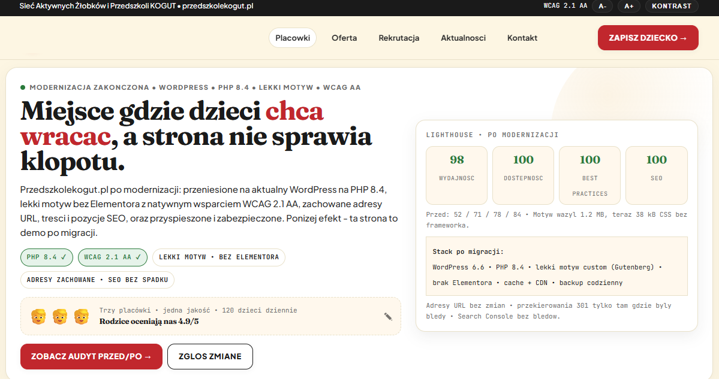Click the pencil edit icon in the ratings box
The image size is (719, 388).
point(388,317)
